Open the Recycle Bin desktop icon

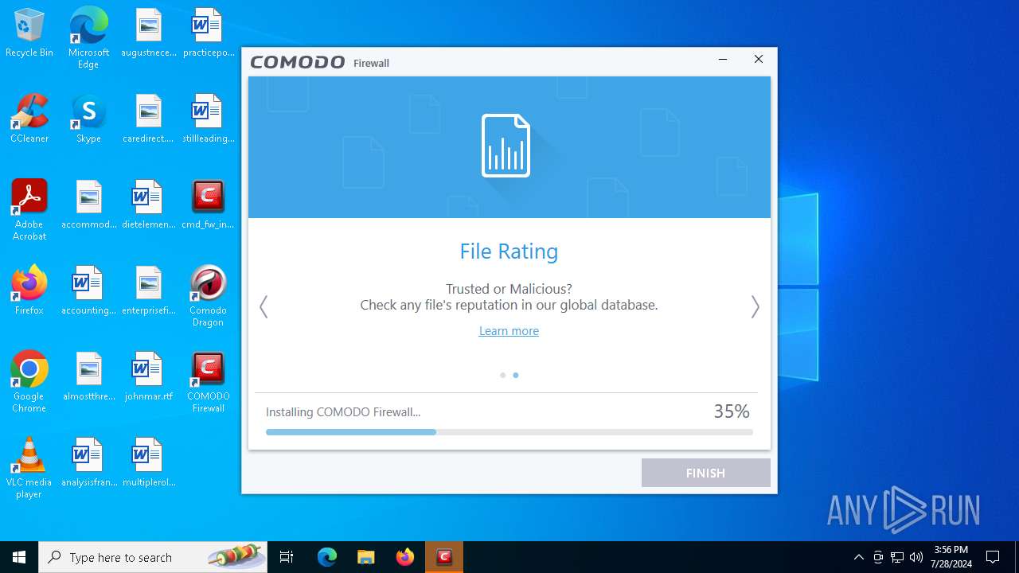click(x=29, y=33)
